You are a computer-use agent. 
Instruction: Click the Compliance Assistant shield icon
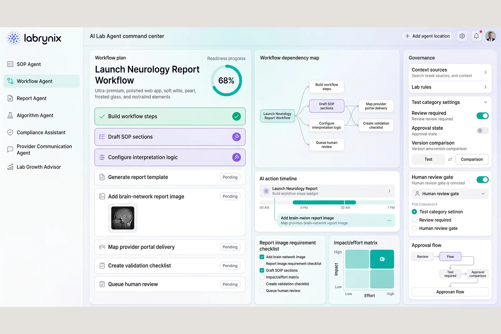(10, 132)
